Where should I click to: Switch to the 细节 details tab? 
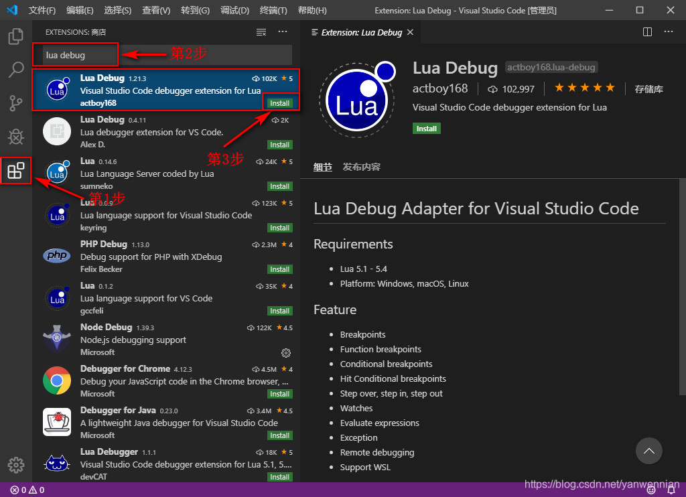(323, 167)
